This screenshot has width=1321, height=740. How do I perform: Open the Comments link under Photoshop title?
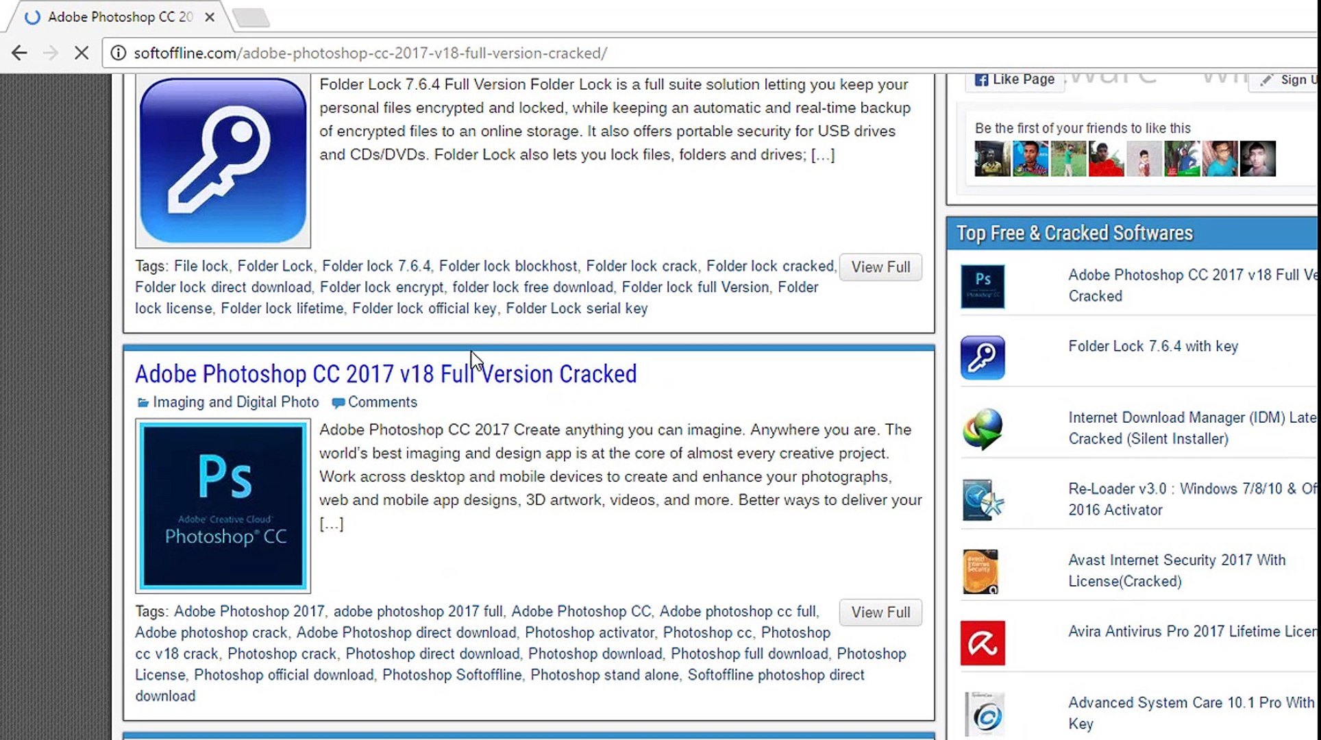pyautogui.click(x=382, y=402)
